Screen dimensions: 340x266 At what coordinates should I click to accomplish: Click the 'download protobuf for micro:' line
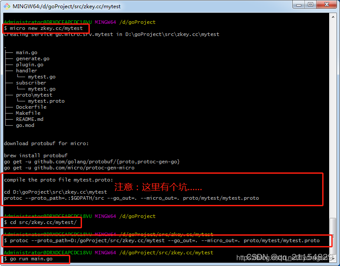coord(46,143)
